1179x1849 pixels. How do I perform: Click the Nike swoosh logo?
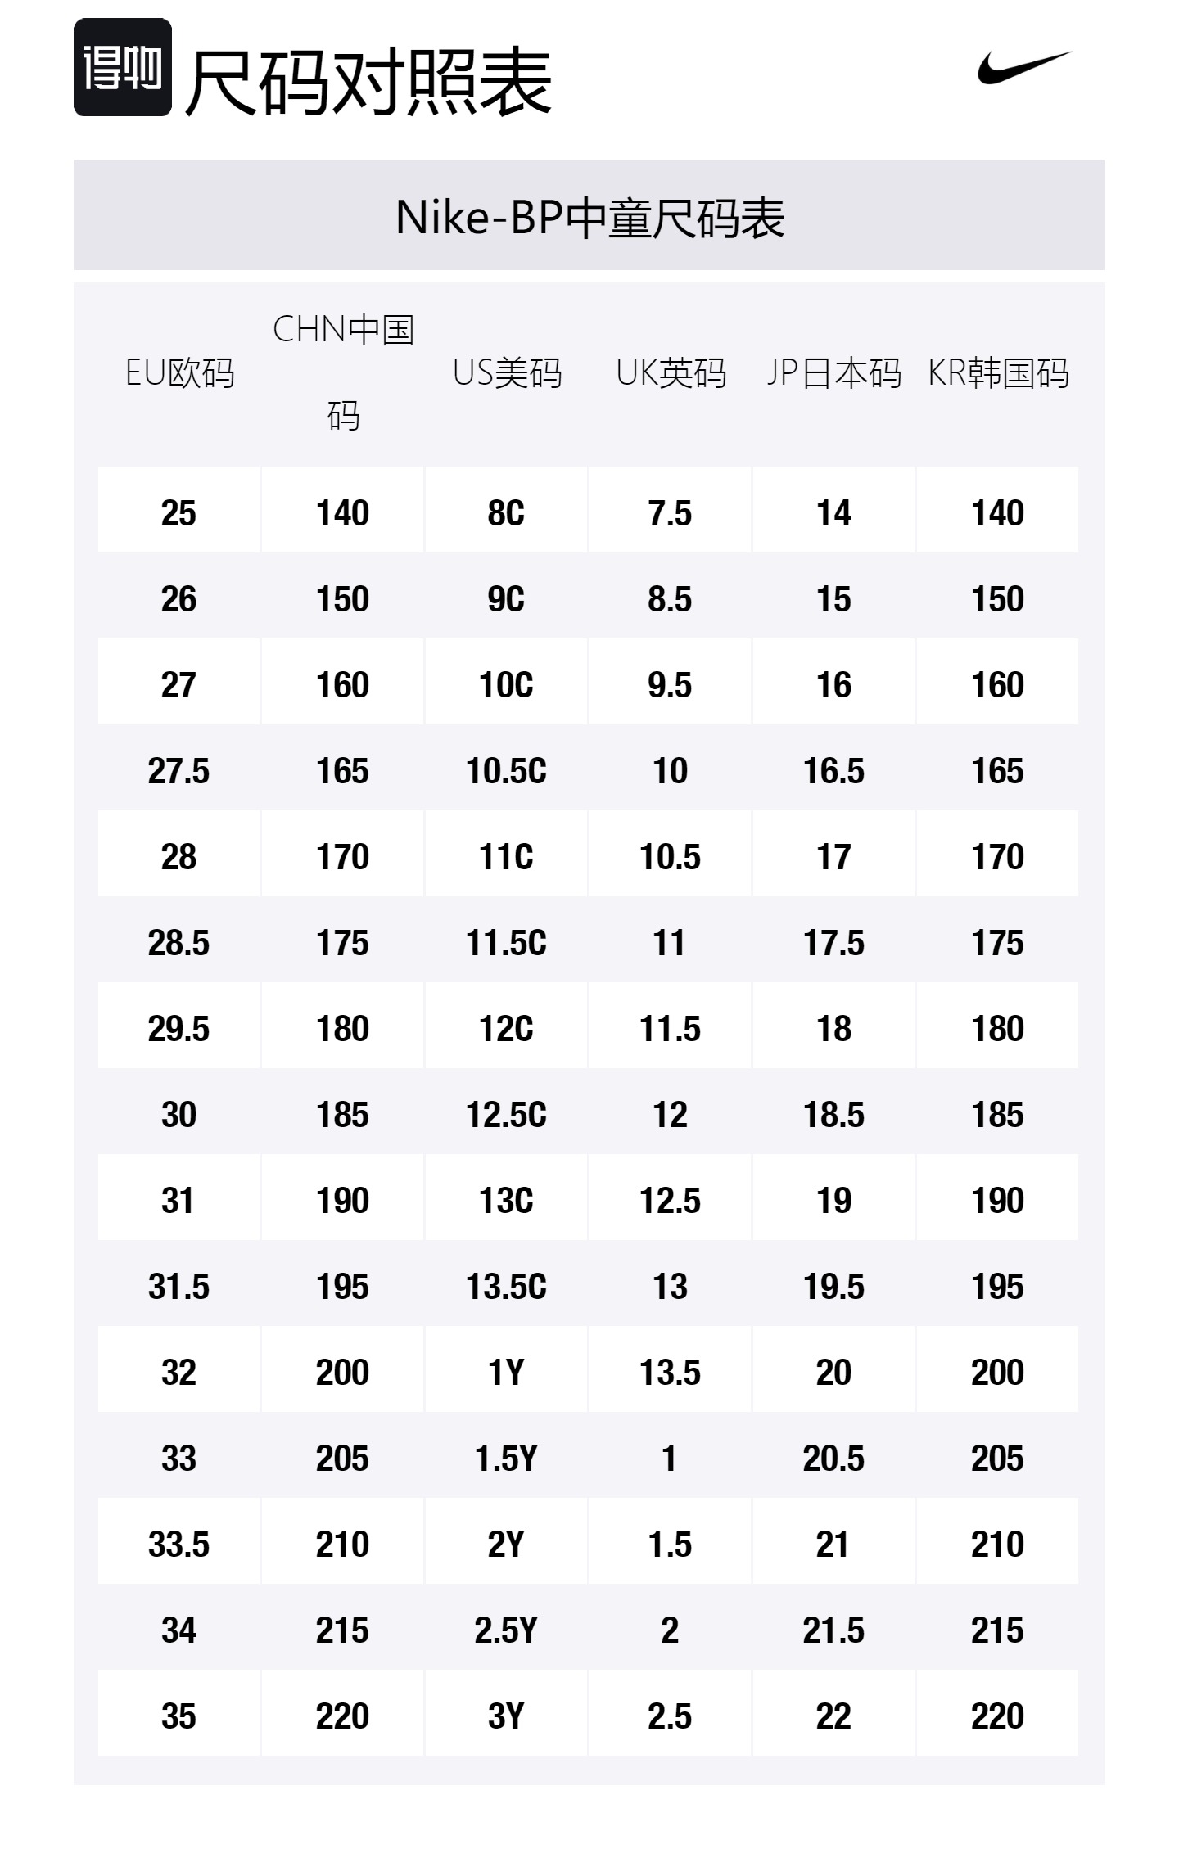[1023, 67]
